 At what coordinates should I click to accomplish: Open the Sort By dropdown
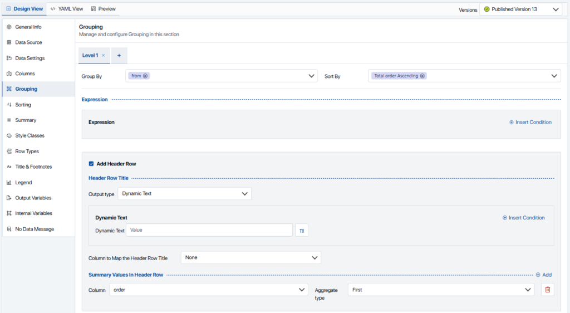464,76
